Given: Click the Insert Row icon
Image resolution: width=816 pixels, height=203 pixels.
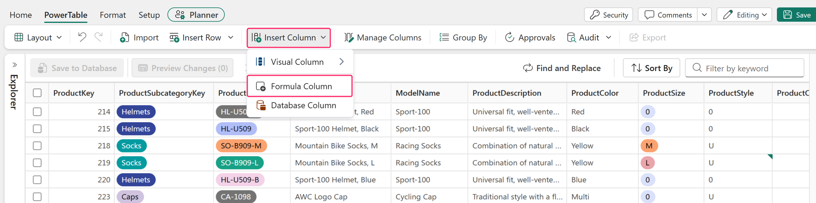Looking at the screenshot, I should click(x=174, y=37).
